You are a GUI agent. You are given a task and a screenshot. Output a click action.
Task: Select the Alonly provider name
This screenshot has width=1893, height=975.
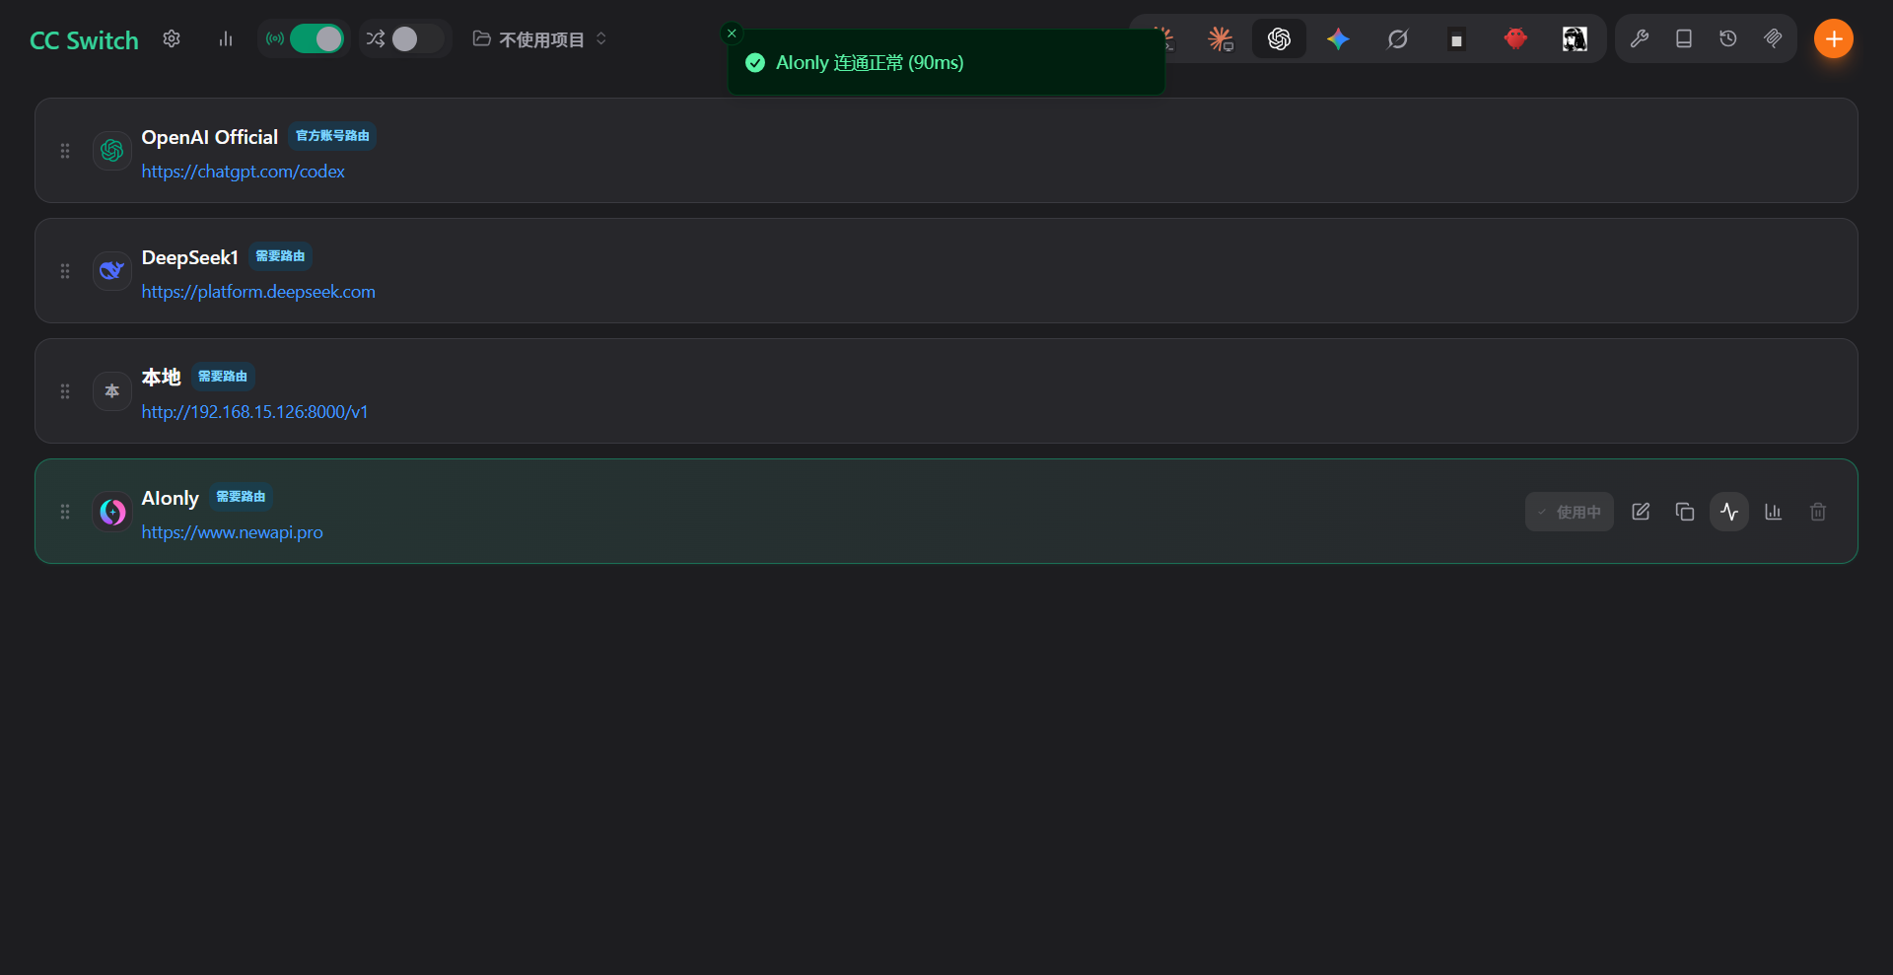point(171,498)
